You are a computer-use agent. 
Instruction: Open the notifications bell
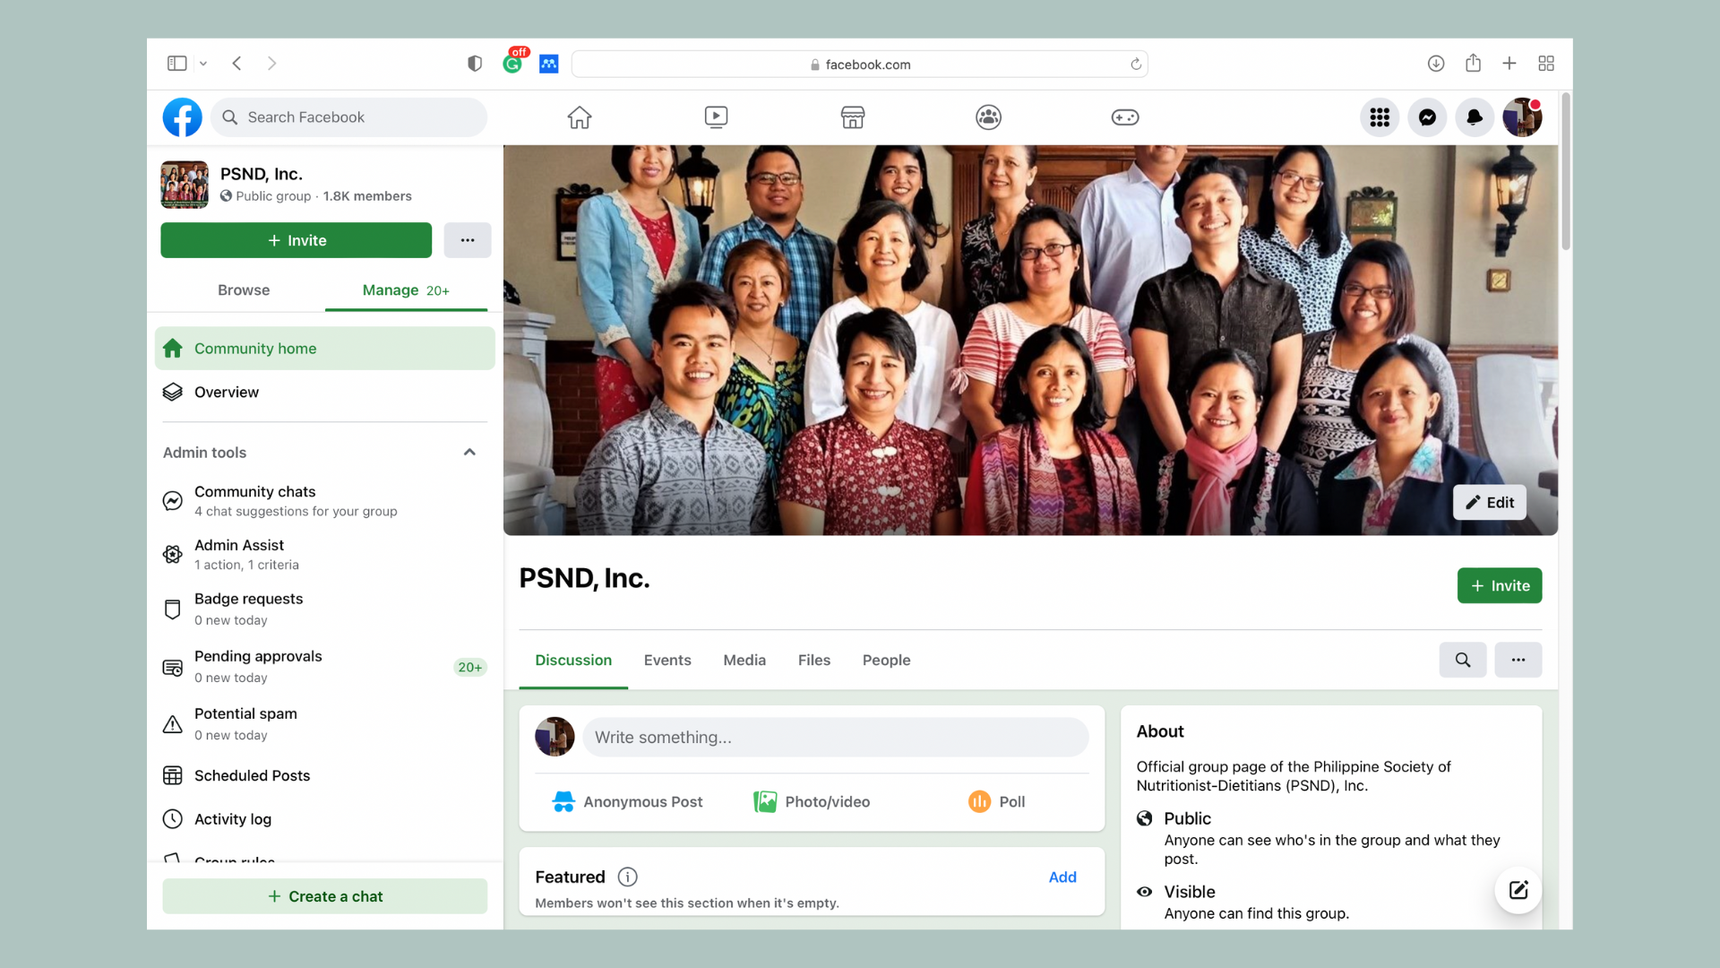click(x=1474, y=117)
